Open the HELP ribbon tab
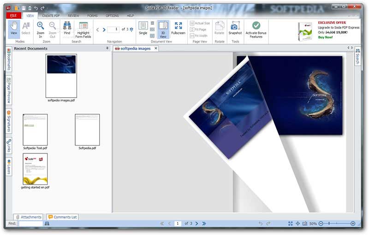This screenshot has width=369, height=235. 131,16
